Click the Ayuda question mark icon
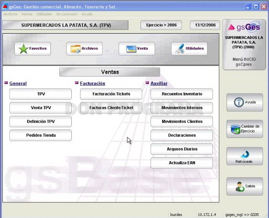Image resolution: width=269 pixels, height=218 pixels. [239, 102]
